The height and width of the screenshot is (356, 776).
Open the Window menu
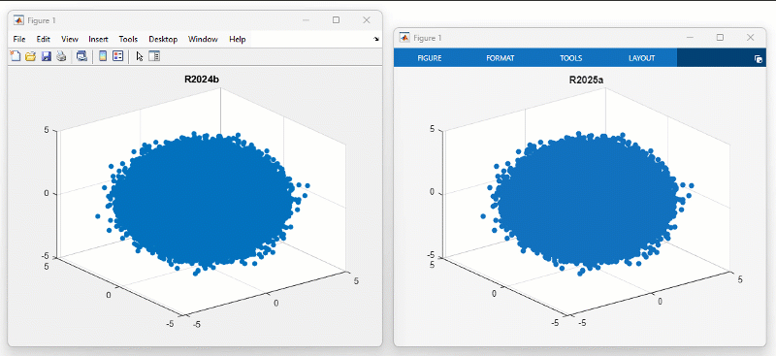point(203,39)
